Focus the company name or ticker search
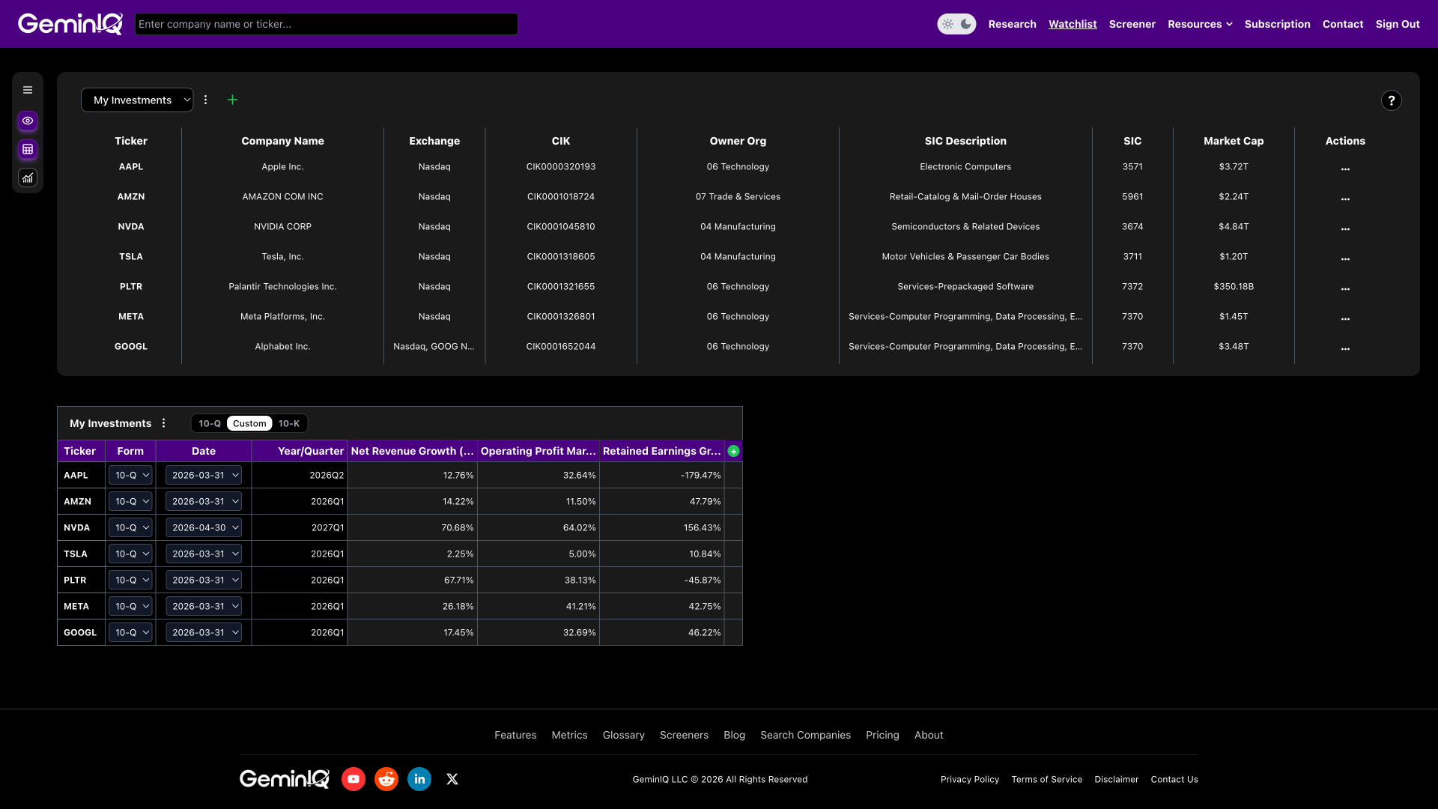The image size is (1438, 809). pos(326,24)
